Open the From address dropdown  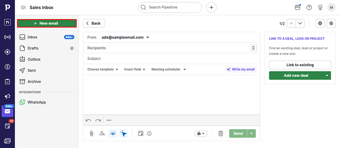(125, 37)
